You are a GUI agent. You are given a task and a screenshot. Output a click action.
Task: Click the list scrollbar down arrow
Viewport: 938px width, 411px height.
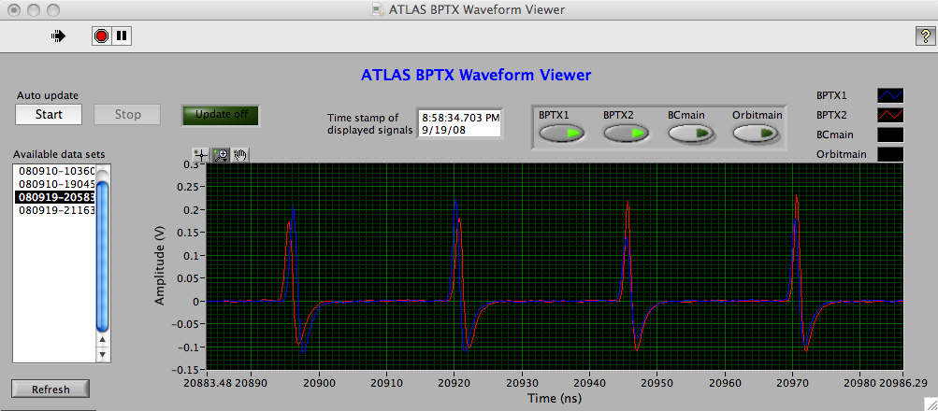[x=103, y=354]
